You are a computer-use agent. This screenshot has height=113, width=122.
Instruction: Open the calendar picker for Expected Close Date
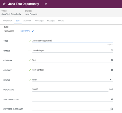112,109
